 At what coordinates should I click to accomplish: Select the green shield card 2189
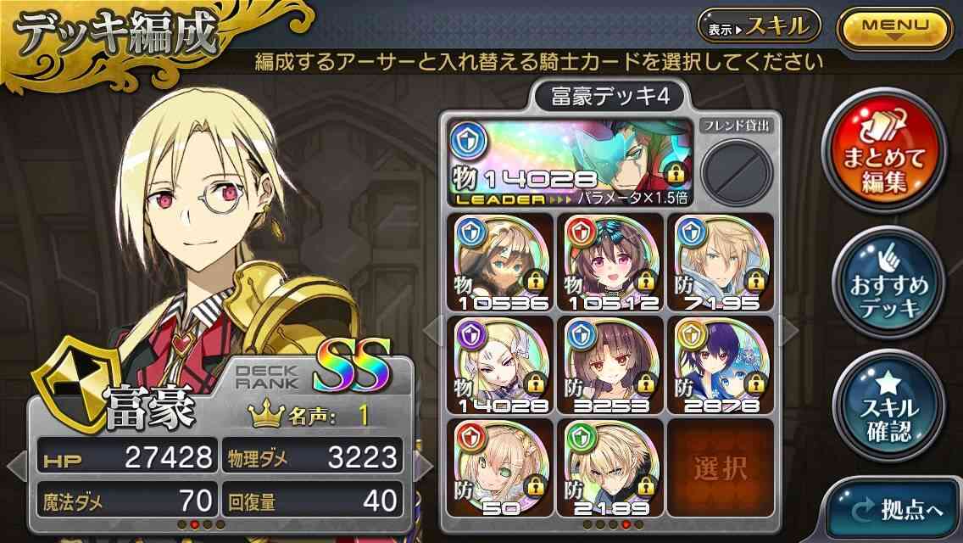coord(610,468)
